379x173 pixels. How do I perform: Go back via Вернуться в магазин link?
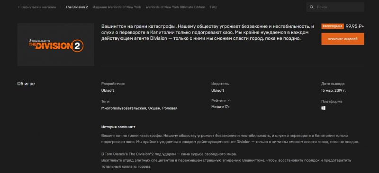[x=38, y=7]
